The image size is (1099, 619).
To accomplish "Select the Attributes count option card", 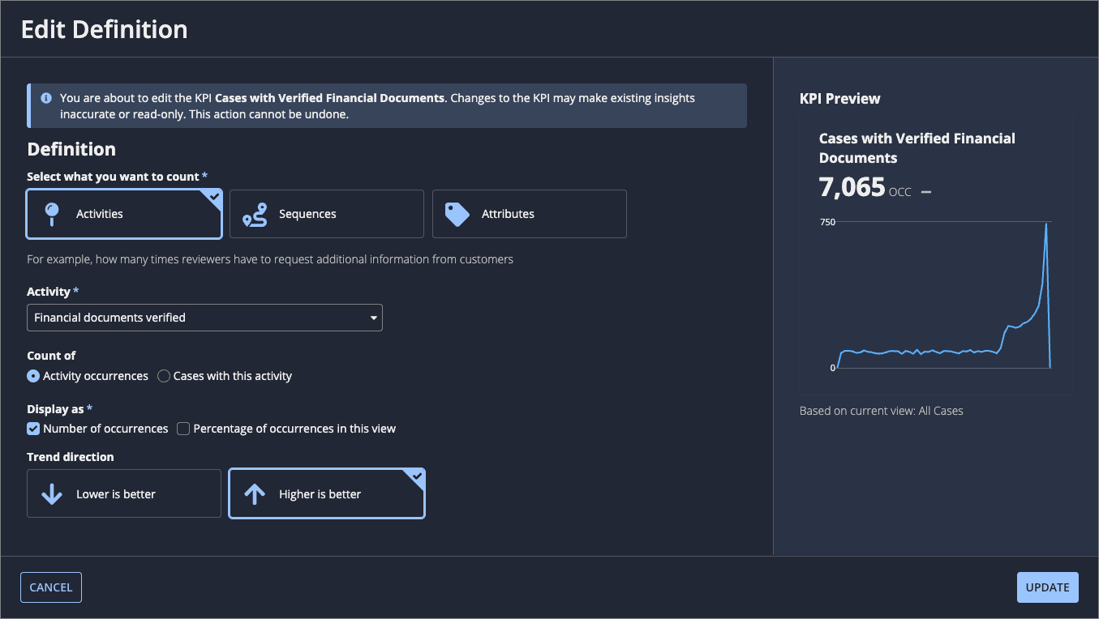I will pyautogui.click(x=530, y=214).
